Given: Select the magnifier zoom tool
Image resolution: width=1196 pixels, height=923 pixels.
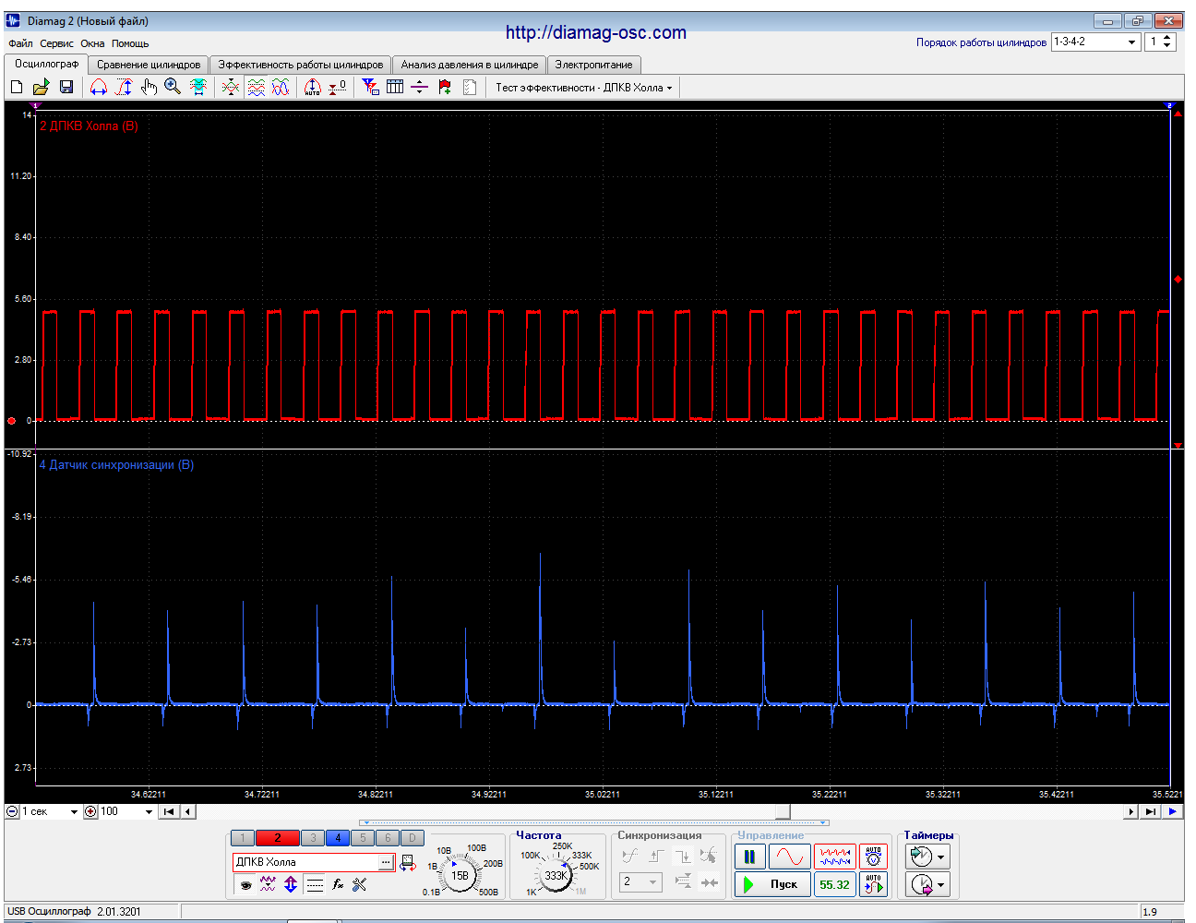Looking at the screenshot, I should pyautogui.click(x=173, y=87).
